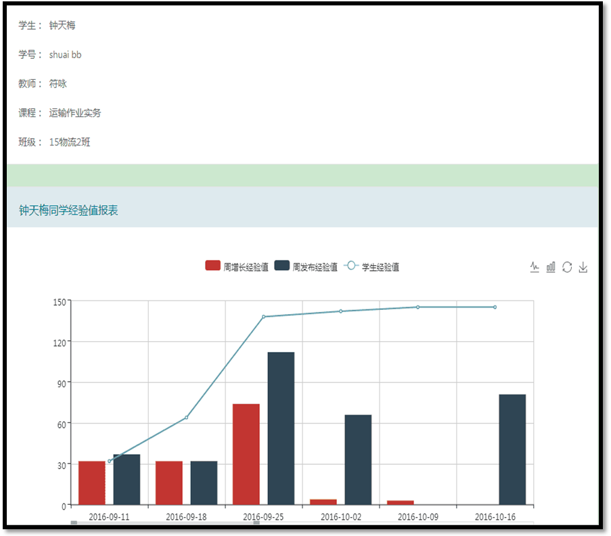Toggle the 学生经验值 line legend
Screen dimensions: 611x536
coord(380,267)
